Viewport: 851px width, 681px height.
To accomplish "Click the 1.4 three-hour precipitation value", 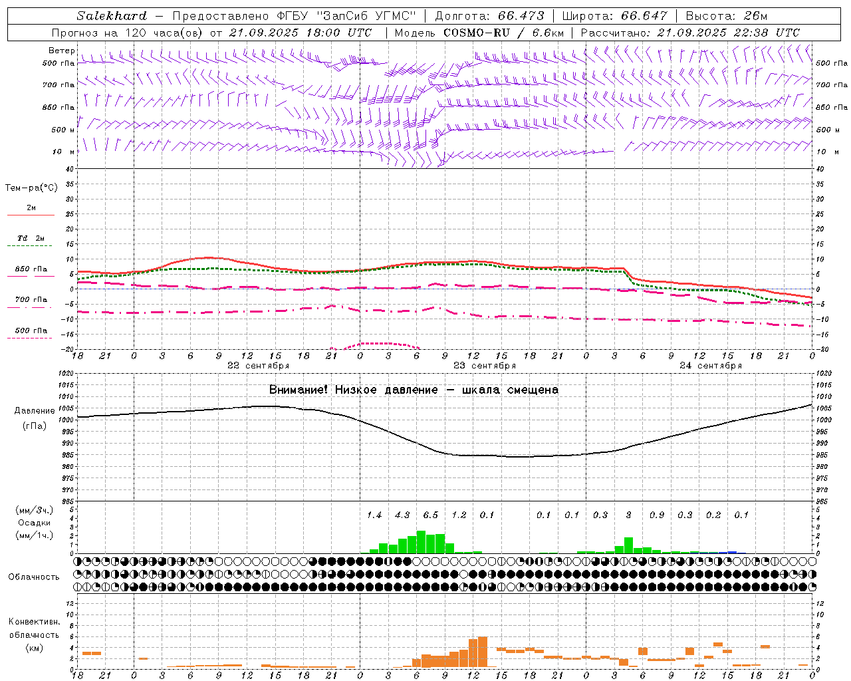I will (374, 515).
